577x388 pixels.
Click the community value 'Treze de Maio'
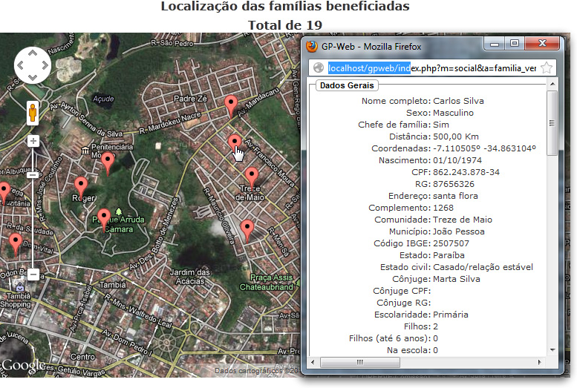(x=462, y=220)
